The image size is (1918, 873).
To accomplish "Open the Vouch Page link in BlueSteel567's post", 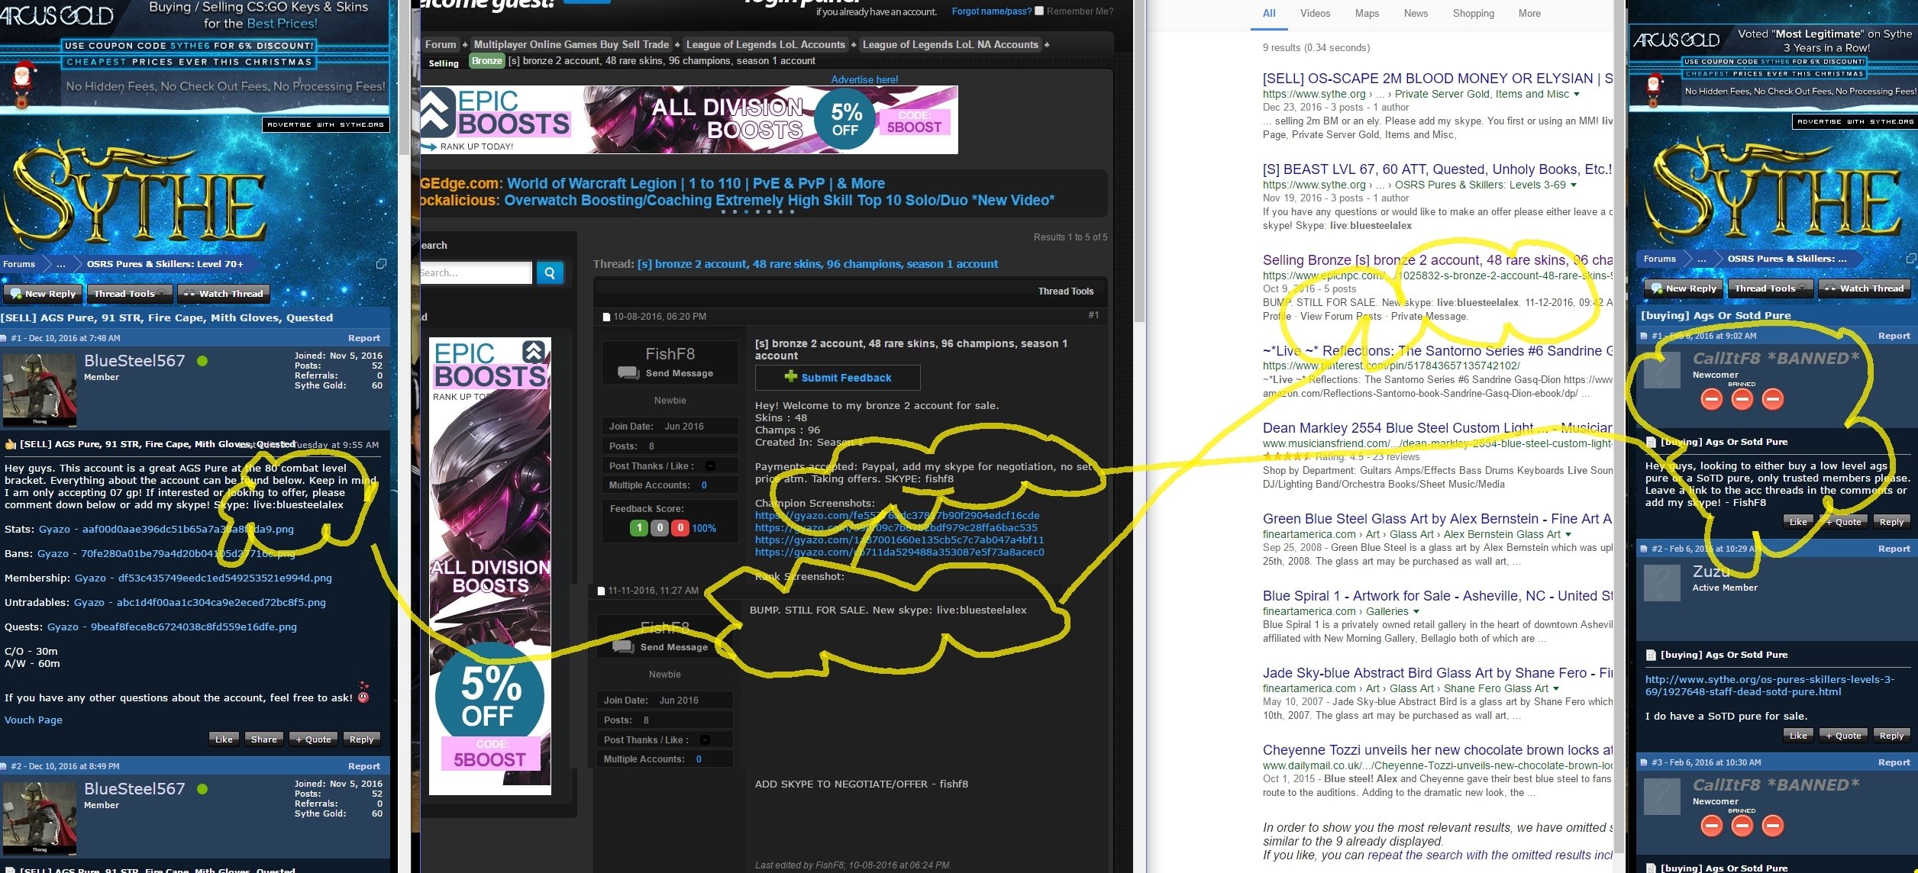I will tap(34, 720).
